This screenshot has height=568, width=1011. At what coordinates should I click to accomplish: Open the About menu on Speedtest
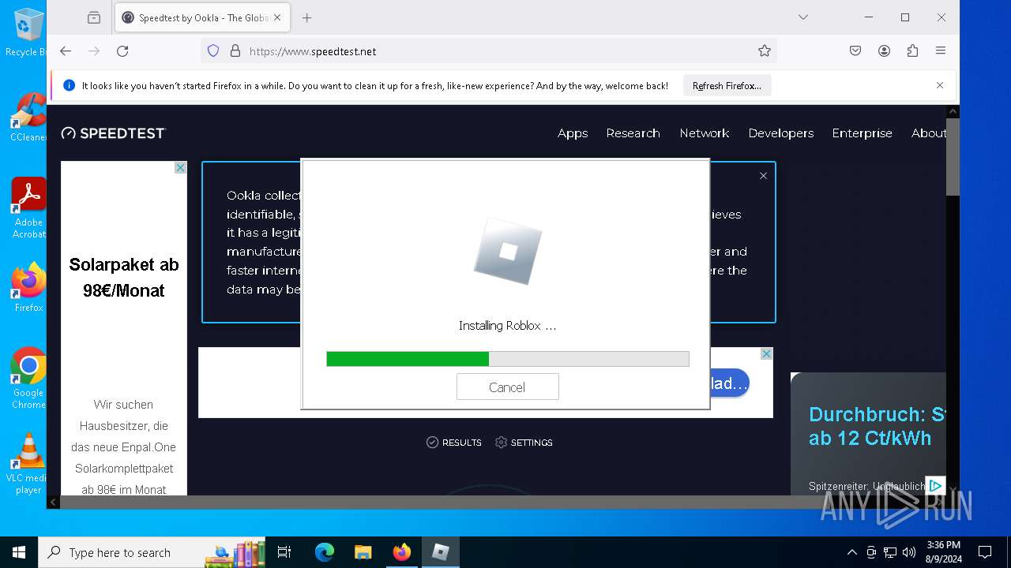929,133
